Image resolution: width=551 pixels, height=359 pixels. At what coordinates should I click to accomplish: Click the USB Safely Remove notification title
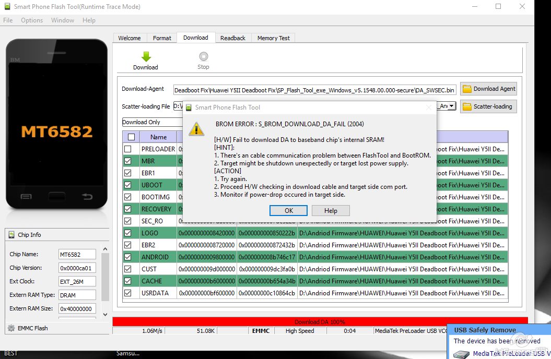(485, 330)
